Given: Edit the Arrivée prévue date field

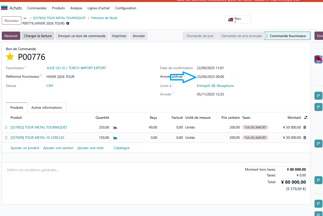Looking at the screenshot, I should (211, 77).
